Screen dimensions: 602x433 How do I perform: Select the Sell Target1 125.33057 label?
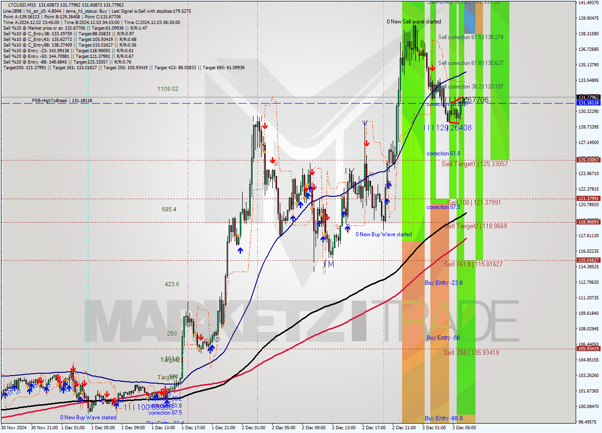[475, 164]
